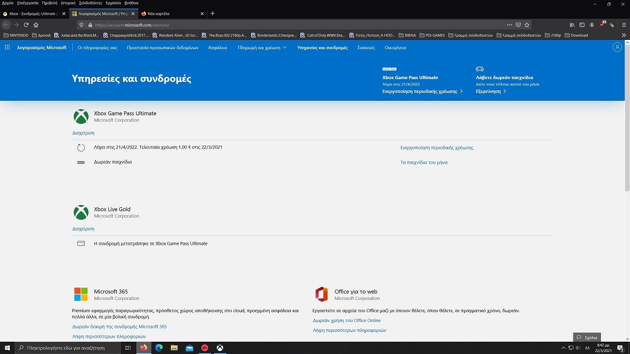
Task: Click Διαχείριση under Xbox Game Pass Ultimate
Action: [x=83, y=133]
